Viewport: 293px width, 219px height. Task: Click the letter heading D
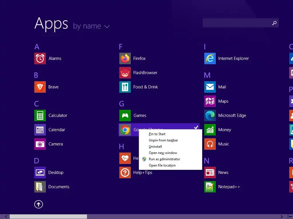coord(37,161)
